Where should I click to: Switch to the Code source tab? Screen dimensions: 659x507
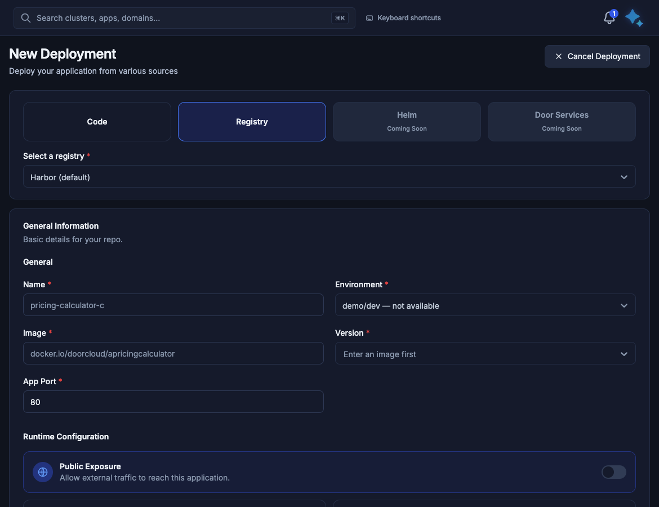97,122
